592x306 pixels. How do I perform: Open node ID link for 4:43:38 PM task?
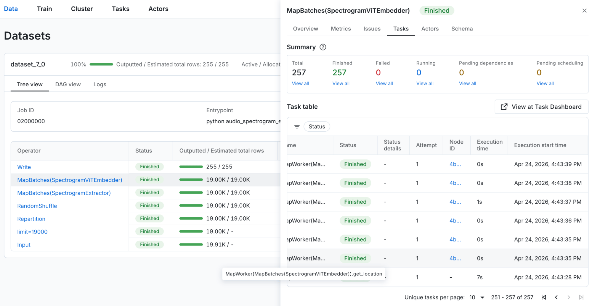pyautogui.click(x=455, y=183)
